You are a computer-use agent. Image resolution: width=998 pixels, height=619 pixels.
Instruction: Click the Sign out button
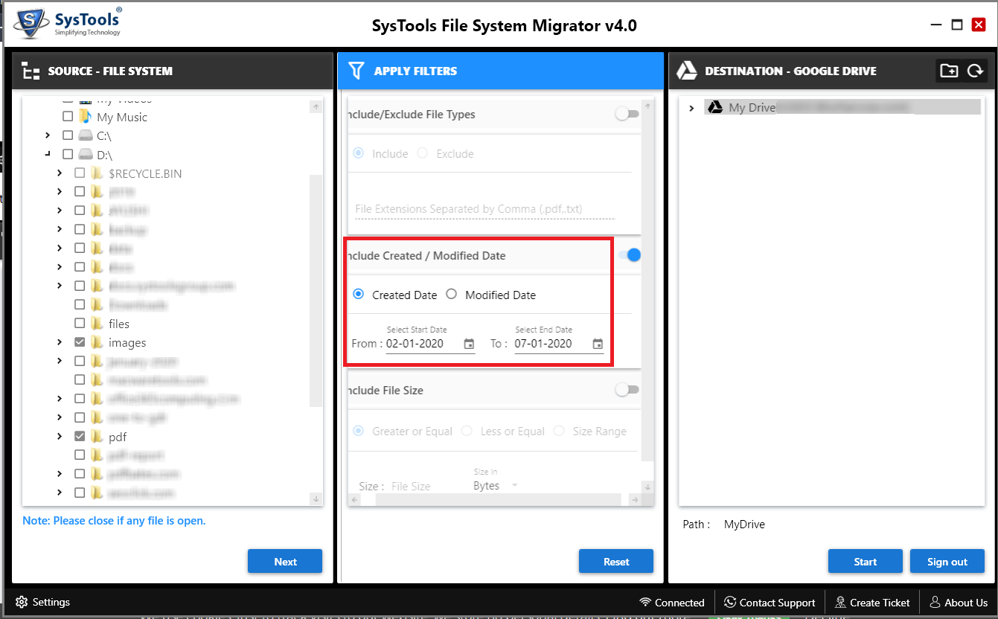(947, 562)
